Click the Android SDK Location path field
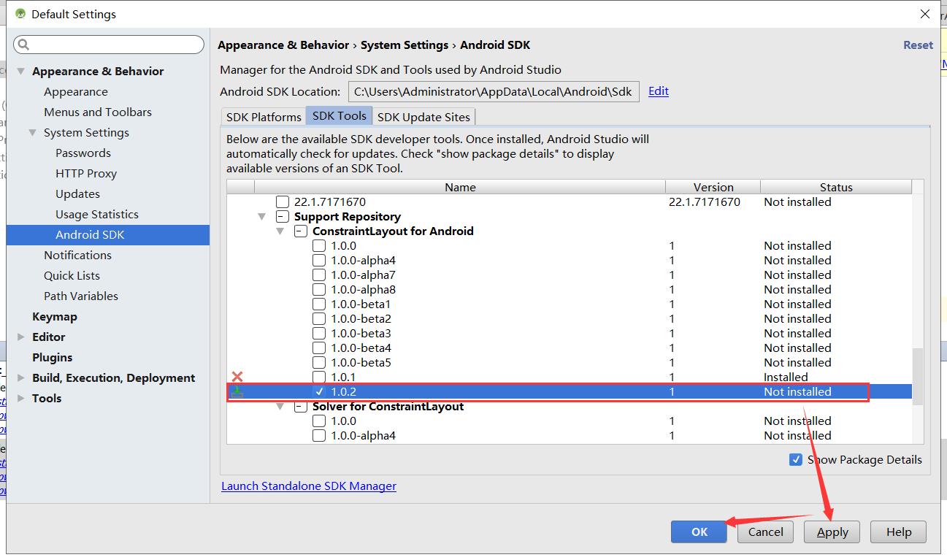The image size is (947, 560). (494, 91)
